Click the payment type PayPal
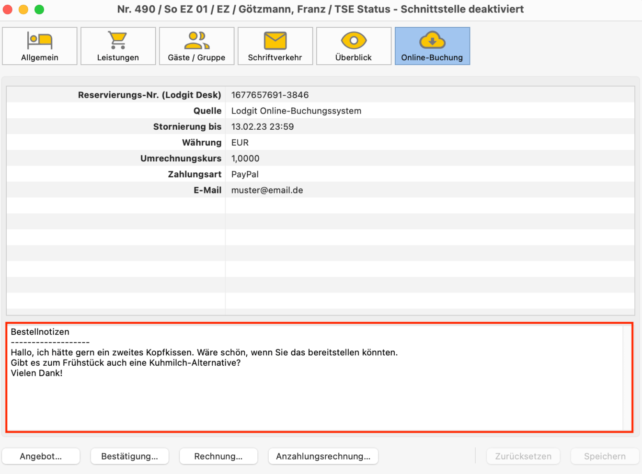Screen dimensions: 642x474 (245, 174)
